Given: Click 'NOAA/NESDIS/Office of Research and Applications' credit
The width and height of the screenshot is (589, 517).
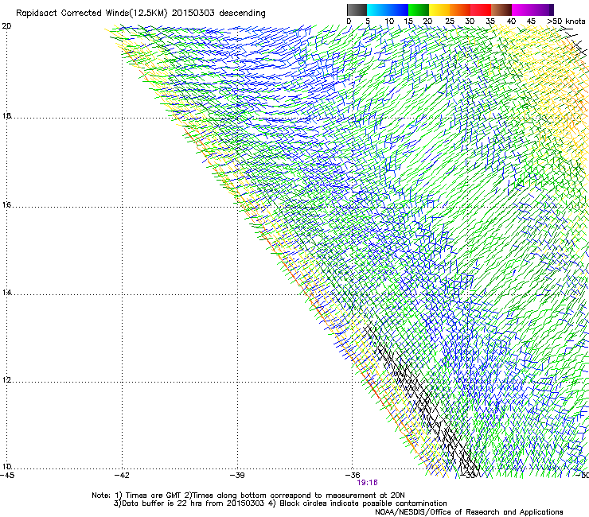Looking at the screenshot, I should 469,512.
